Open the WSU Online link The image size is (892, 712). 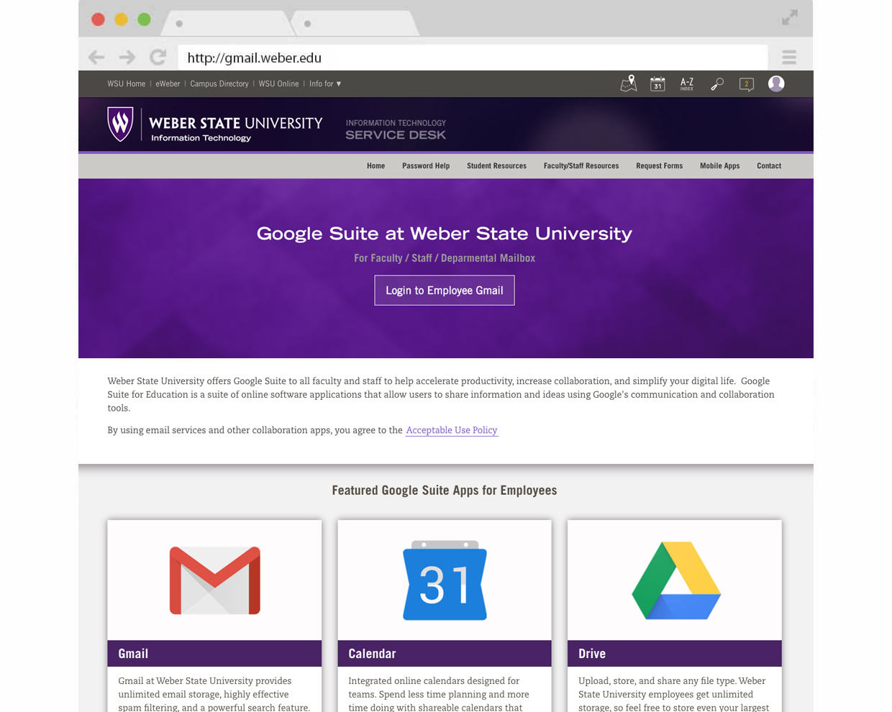click(x=278, y=84)
